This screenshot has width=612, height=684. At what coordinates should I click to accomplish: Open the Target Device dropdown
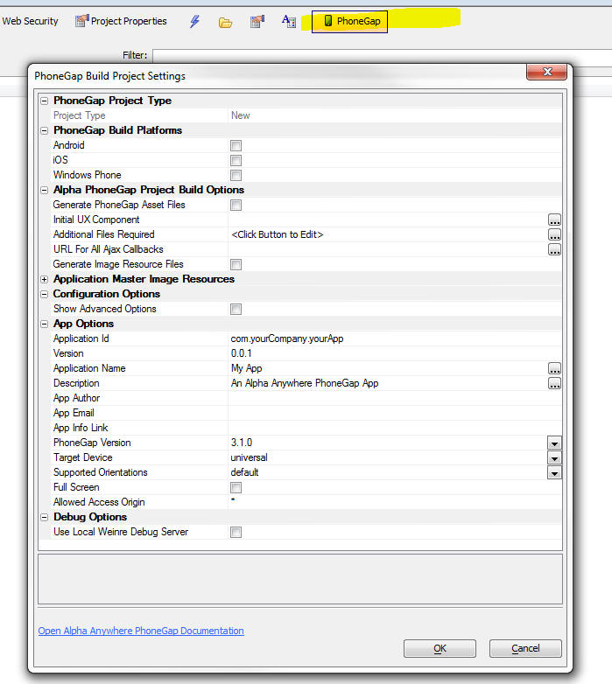click(554, 458)
